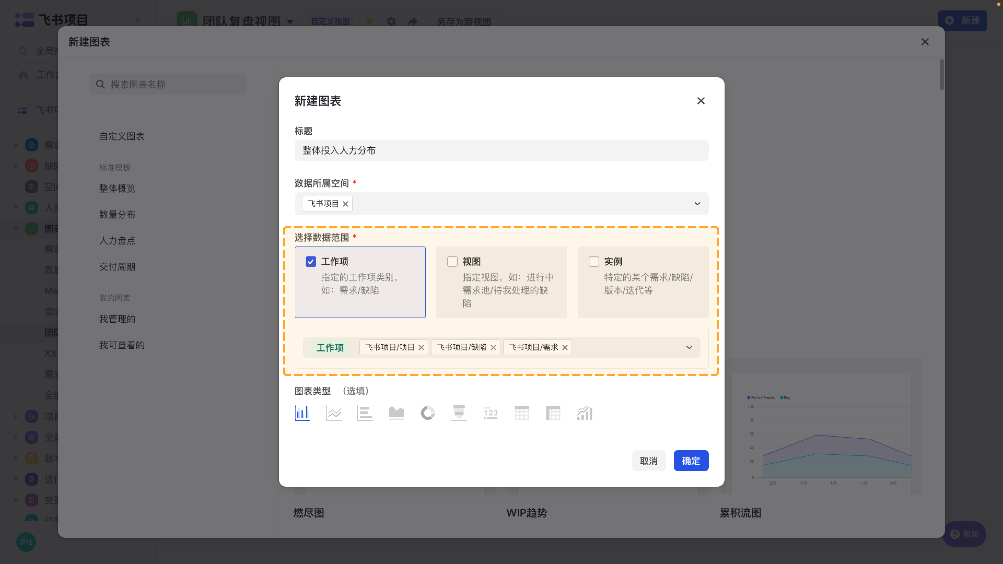Pick the 123 number card chart type
This screenshot has width=1003, height=564.
pos(491,413)
